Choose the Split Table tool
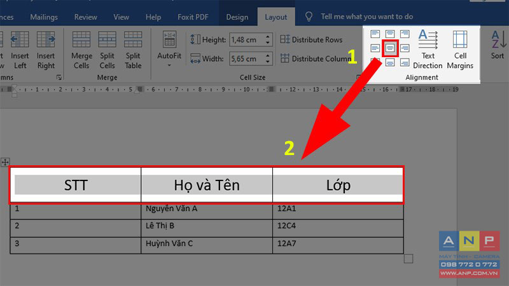The height and width of the screenshot is (286, 509). tap(133, 50)
